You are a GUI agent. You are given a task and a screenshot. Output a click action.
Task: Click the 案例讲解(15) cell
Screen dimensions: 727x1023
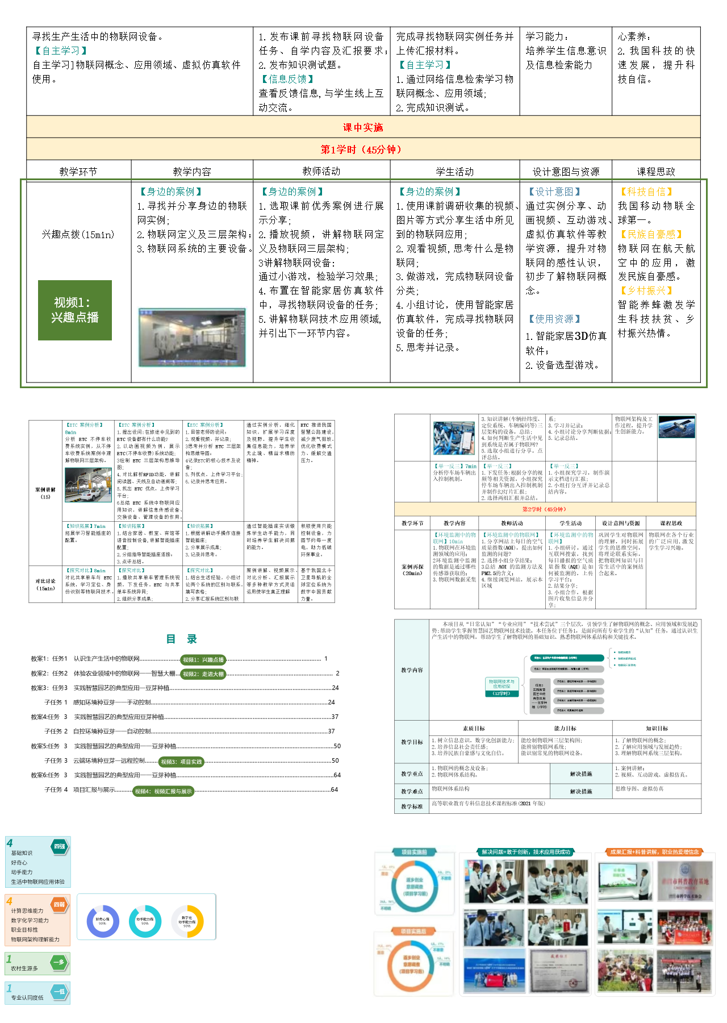45,493
